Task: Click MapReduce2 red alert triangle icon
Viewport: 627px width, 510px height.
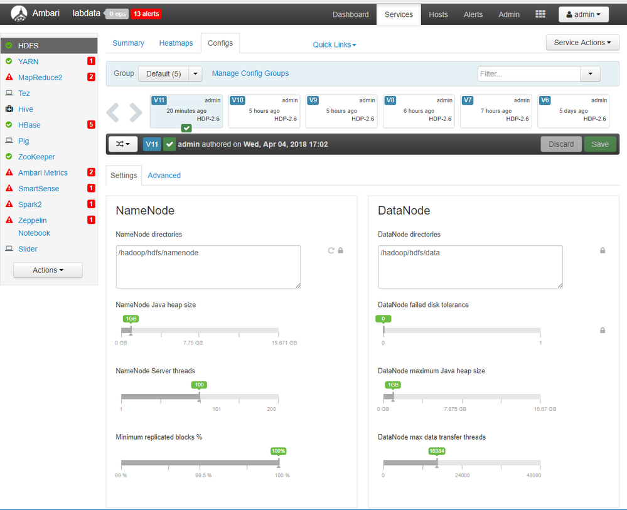Action: [9, 77]
